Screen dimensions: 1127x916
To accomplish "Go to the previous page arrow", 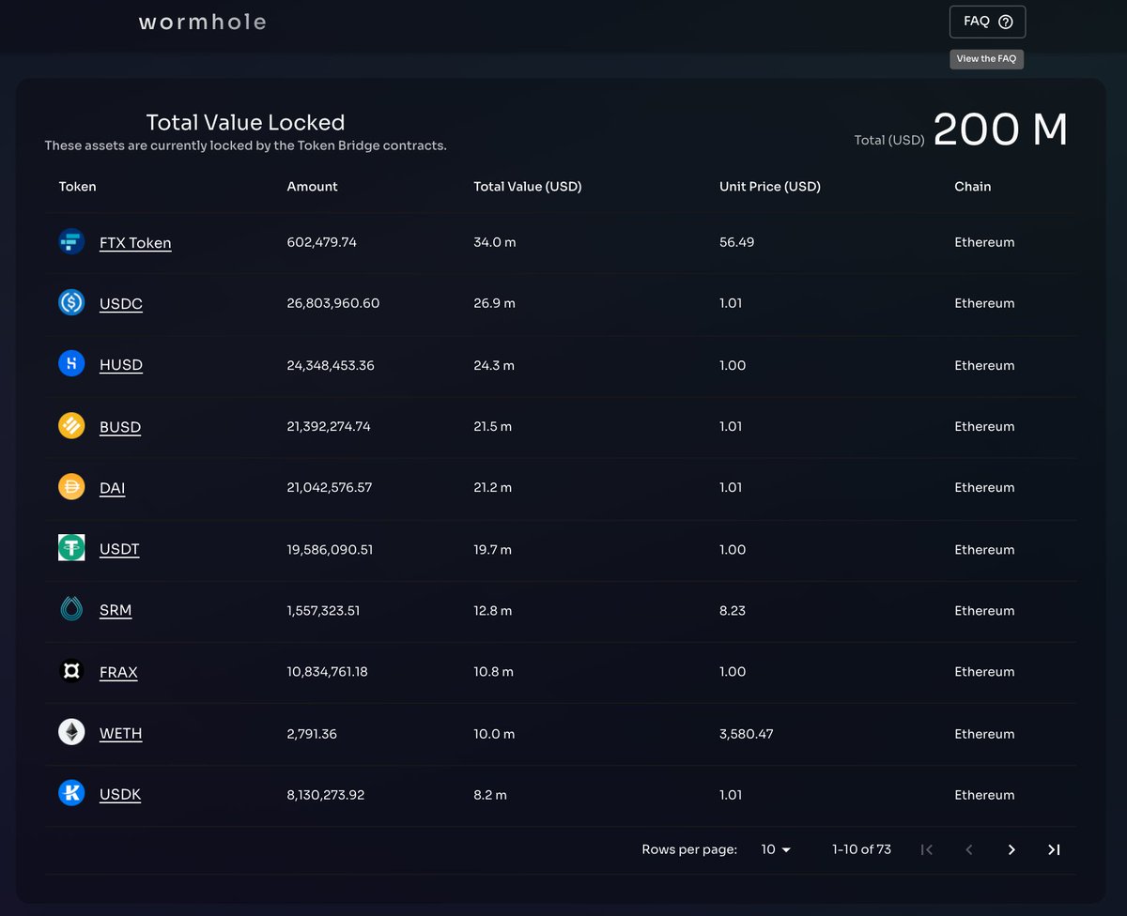I will (x=969, y=849).
